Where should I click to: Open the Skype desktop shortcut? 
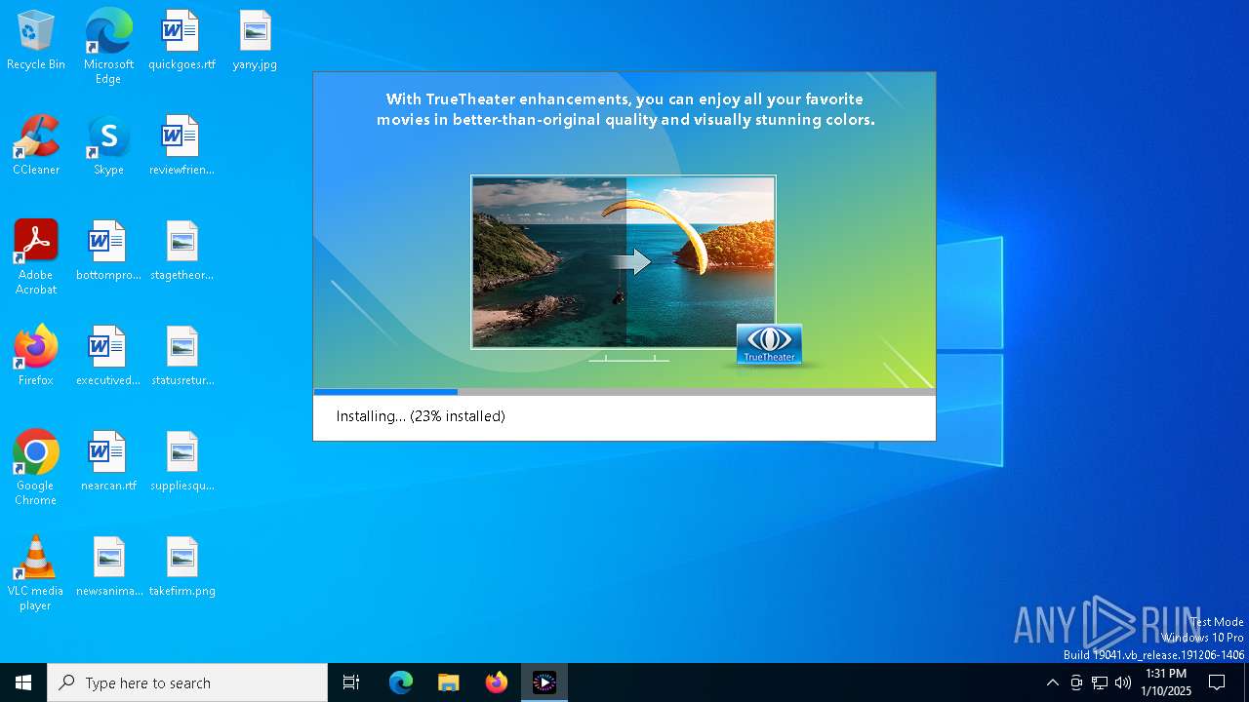(x=108, y=146)
